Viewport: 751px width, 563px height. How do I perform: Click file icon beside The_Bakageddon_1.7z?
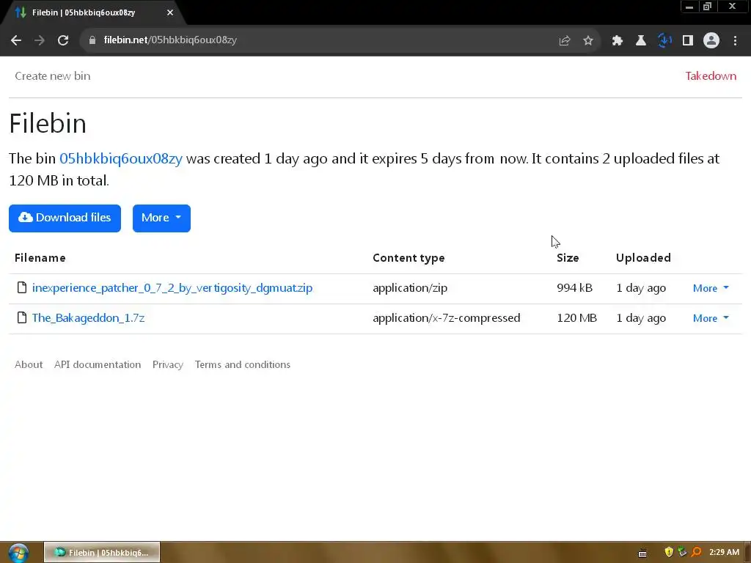[x=21, y=317]
